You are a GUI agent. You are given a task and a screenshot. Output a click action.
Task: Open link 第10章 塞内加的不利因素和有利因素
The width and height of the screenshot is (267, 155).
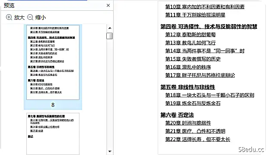coord(205,7)
